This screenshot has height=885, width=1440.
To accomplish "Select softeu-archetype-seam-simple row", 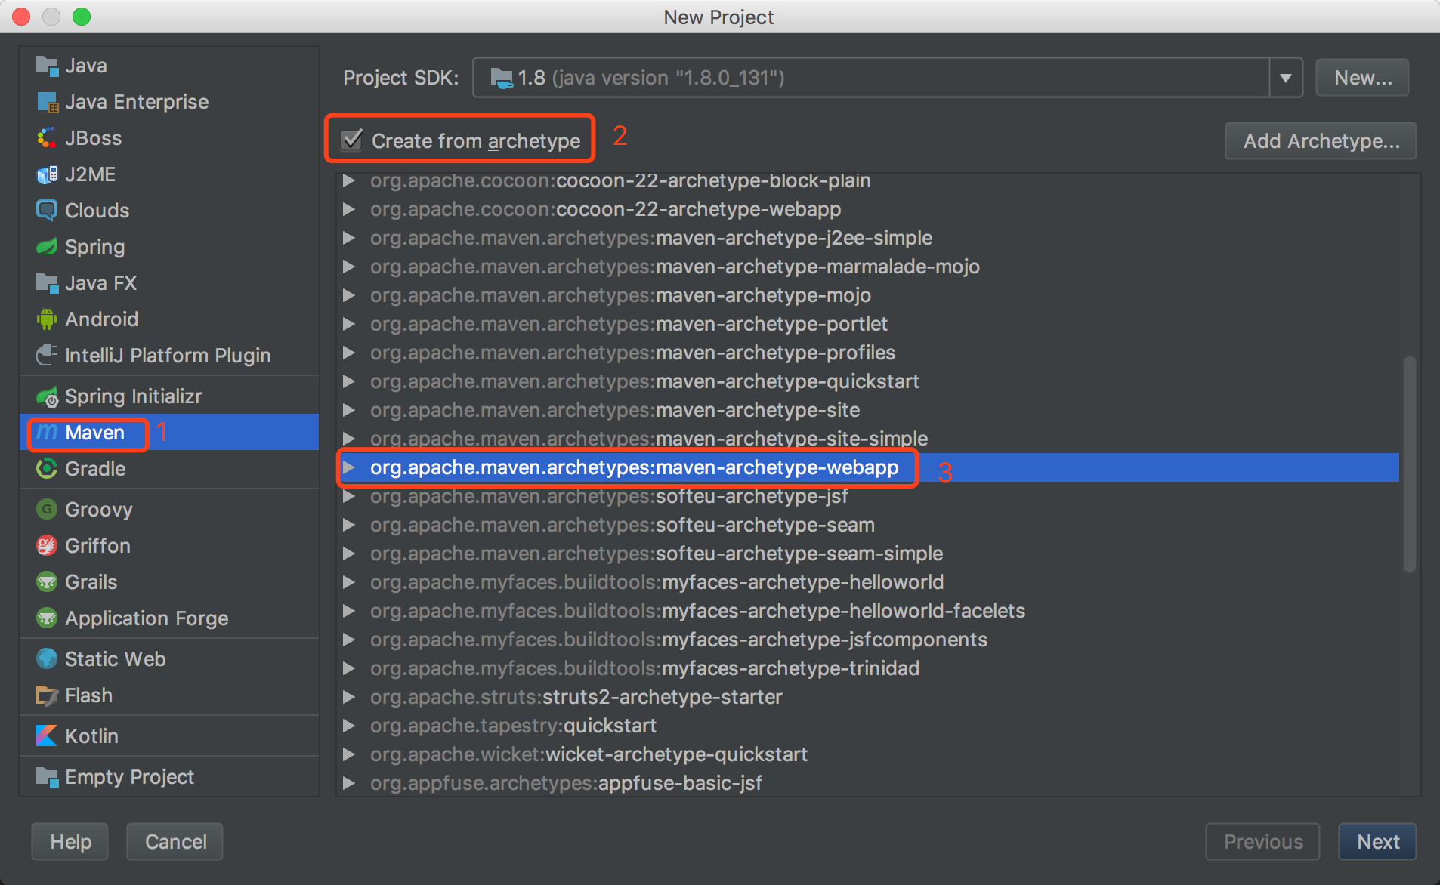I will [867, 554].
